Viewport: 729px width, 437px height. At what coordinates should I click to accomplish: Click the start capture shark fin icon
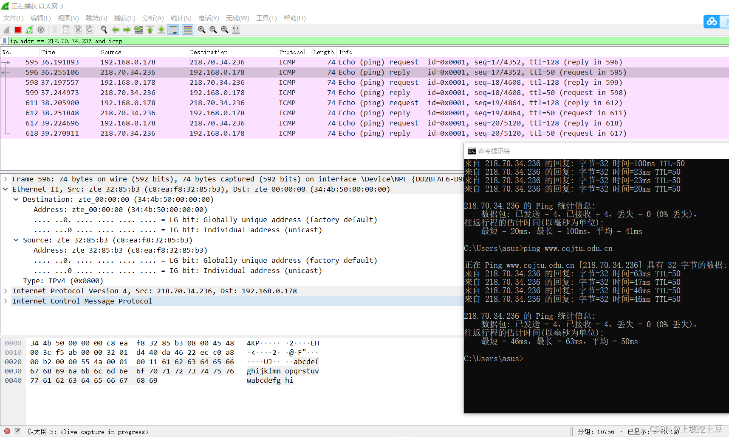point(6,30)
